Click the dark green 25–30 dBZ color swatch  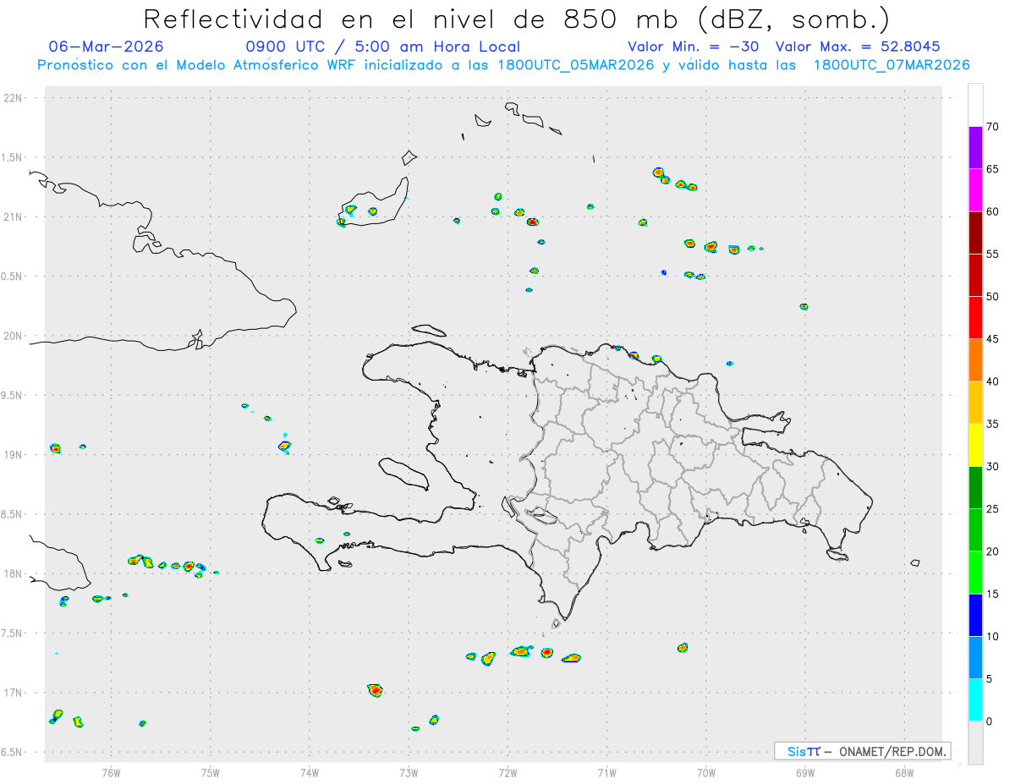[975, 487]
